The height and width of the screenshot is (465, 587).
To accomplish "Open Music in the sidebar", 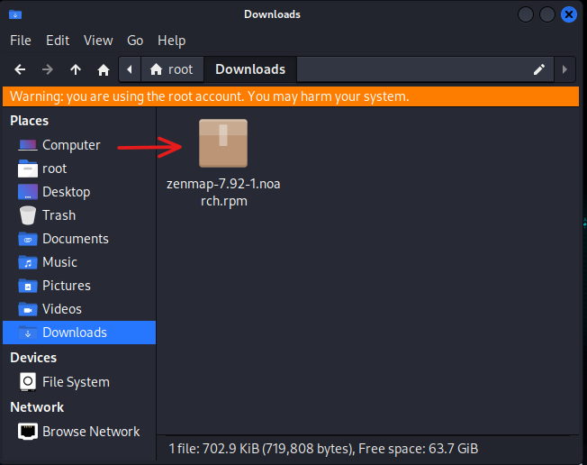I will 79,262.
